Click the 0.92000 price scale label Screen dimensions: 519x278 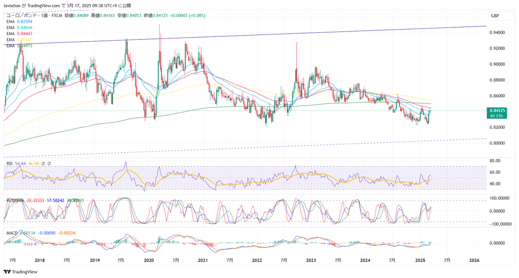(497, 48)
